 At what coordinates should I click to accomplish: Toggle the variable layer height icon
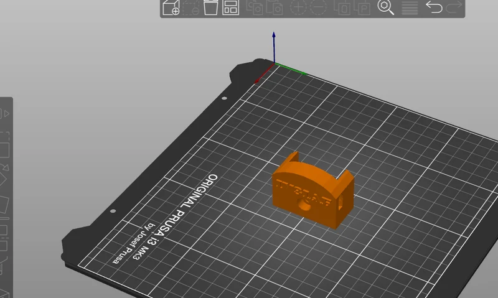[x=410, y=7]
